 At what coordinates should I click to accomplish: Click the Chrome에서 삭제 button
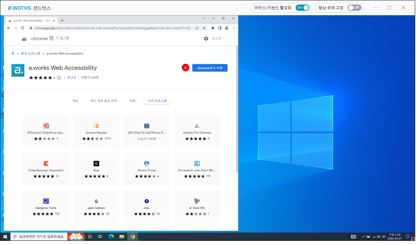pos(210,68)
